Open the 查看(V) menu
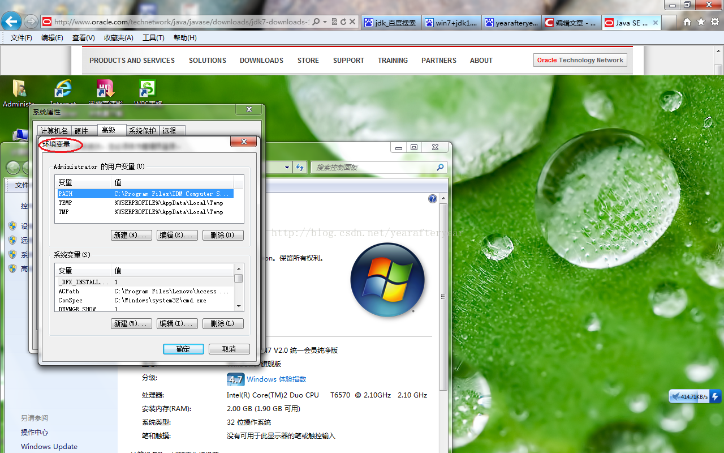The image size is (724, 453). [84, 38]
